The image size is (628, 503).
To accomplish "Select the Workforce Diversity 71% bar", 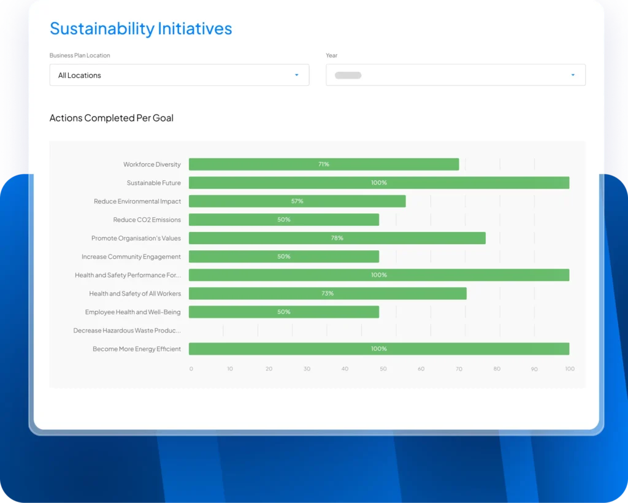I will 323,164.
